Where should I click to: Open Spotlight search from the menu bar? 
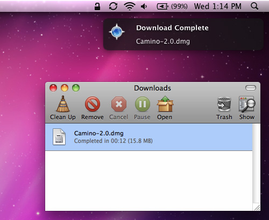point(254,6)
